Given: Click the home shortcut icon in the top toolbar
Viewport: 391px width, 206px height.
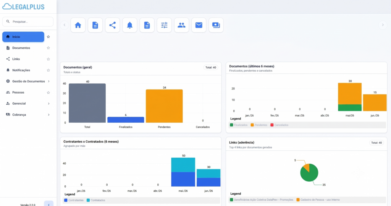Looking at the screenshot, I should click(x=78, y=25).
